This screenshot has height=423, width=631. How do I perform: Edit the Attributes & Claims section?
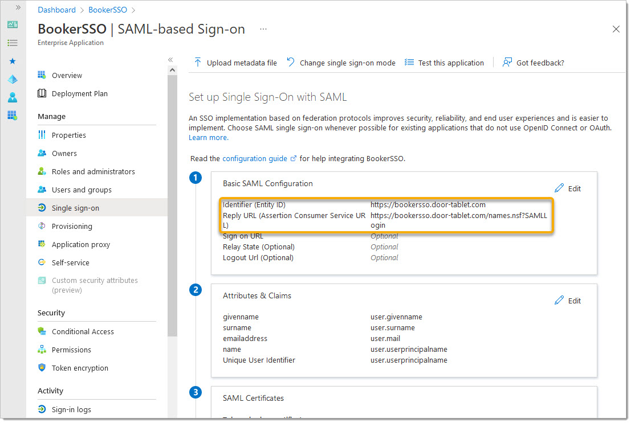[568, 301]
